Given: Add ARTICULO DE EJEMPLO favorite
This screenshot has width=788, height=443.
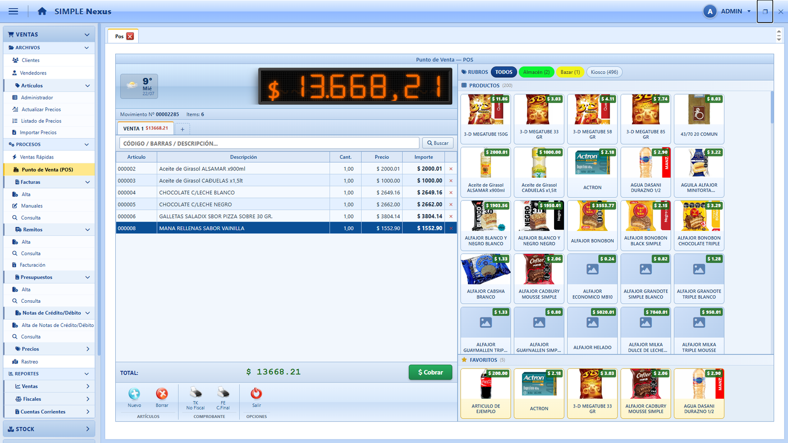Looking at the screenshot, I should click(x=486, y=393).
